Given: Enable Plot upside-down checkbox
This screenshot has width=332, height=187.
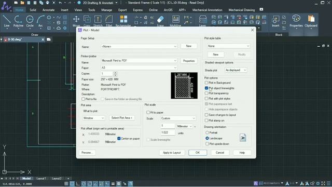Looking at the screenshot, I should [x=207, y=144].
